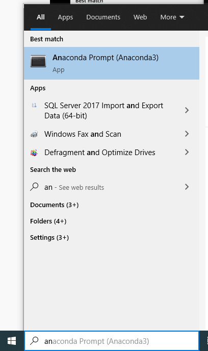Click the search text input field

tap(111, 341)
